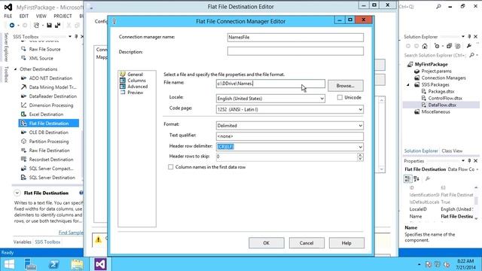Open File Explorer from the taskbar
Viewport: 482px width, 271px height.
tap(77, 264)
